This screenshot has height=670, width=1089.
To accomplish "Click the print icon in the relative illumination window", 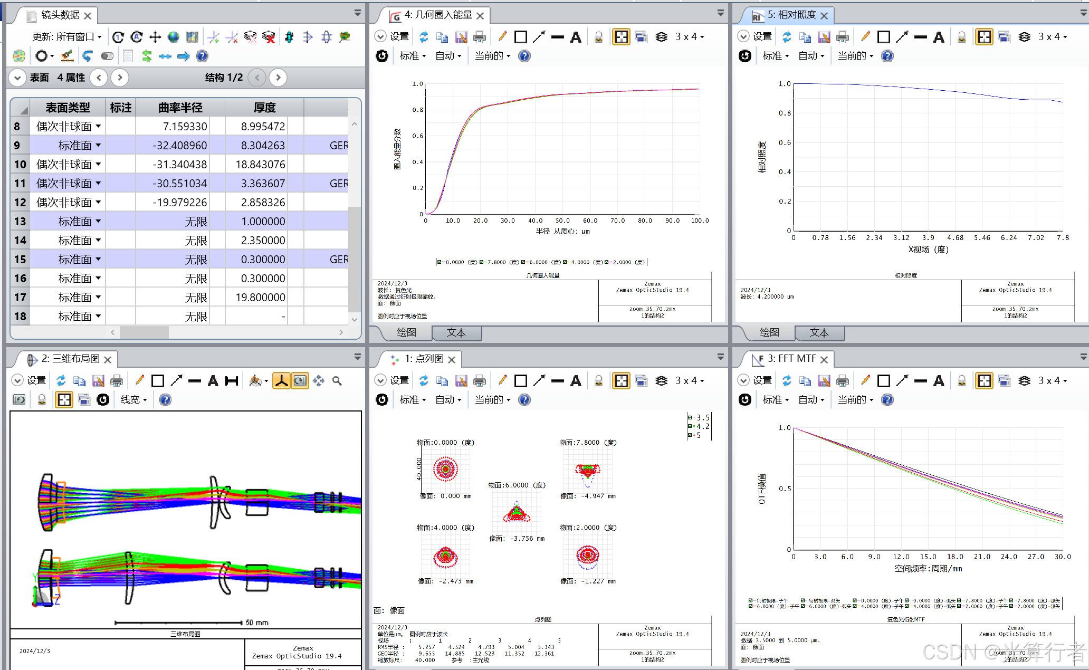I will pyautogui.click(x=843, y=37).
